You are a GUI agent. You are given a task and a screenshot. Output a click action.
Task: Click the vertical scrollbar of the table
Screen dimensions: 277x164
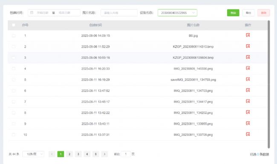(269, 84)
